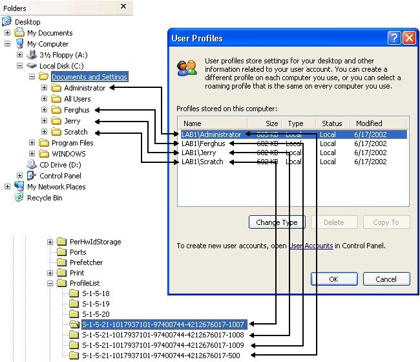This screenshot has width=420, height=362.
Task: Expand the Program Files folder
Action: [x=32, y=143]
